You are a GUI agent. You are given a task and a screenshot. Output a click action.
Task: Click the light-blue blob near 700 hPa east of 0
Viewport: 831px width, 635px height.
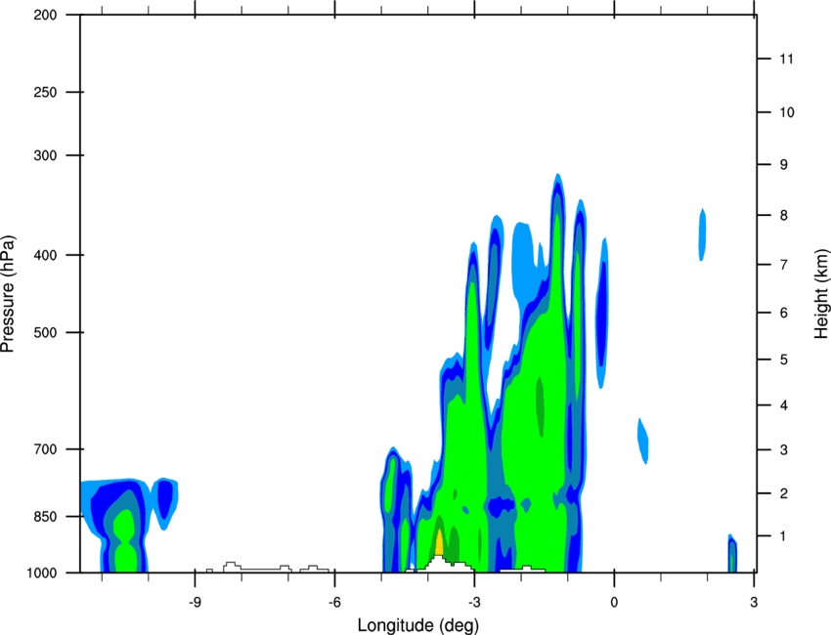[643, 441]
